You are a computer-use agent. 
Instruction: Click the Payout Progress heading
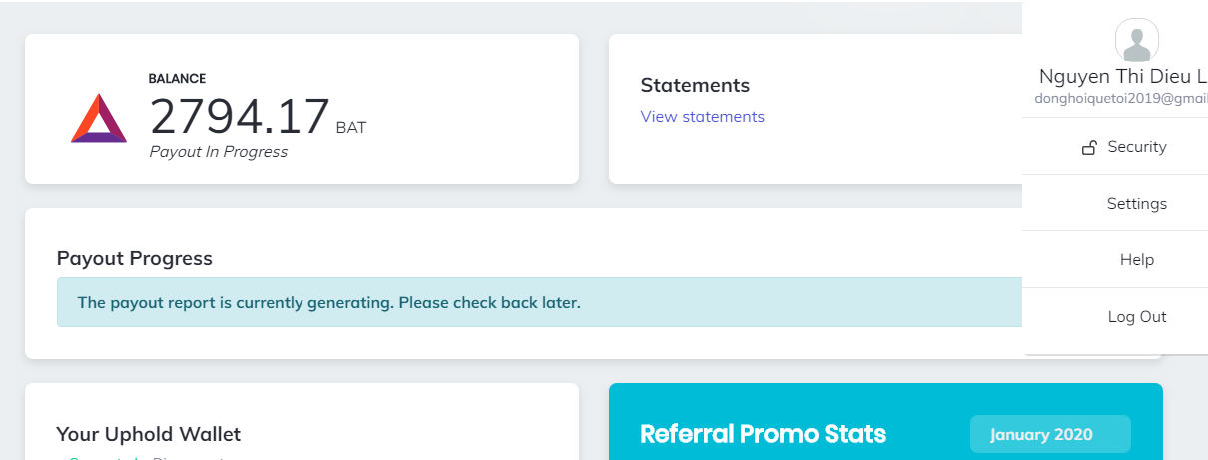(x=135, y=259)
